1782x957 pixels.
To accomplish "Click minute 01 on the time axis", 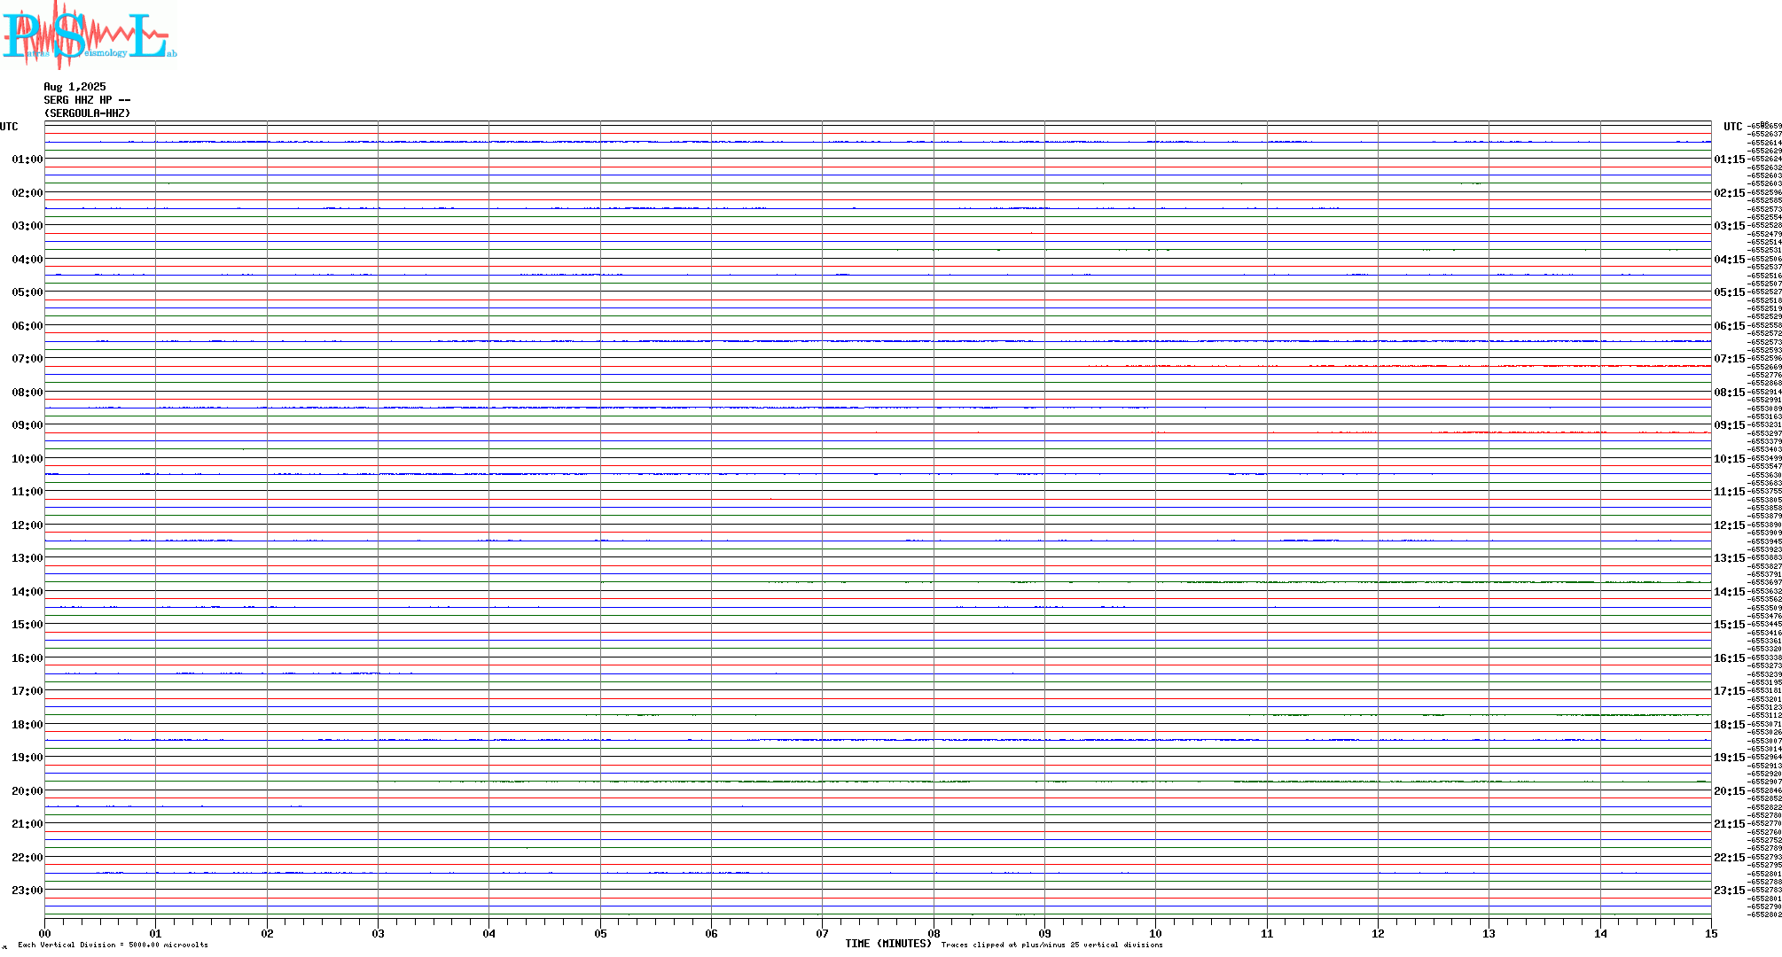I will [x=155, y=933].
